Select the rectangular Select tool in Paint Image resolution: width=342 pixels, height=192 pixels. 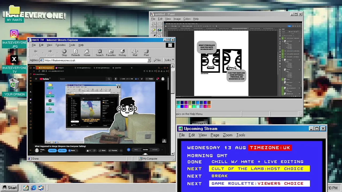pyautogui.click(x=160, y=24)
